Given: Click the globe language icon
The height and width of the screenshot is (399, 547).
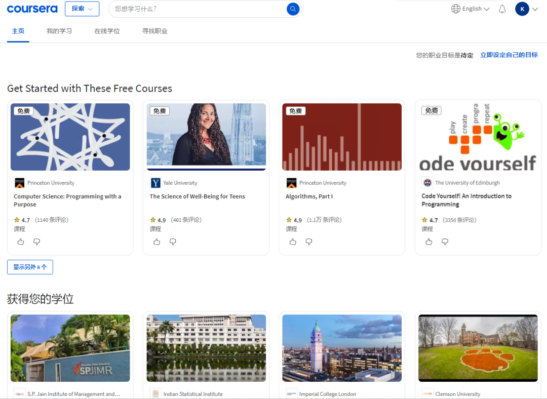Looking at the screenshot, I should (456, 9).
